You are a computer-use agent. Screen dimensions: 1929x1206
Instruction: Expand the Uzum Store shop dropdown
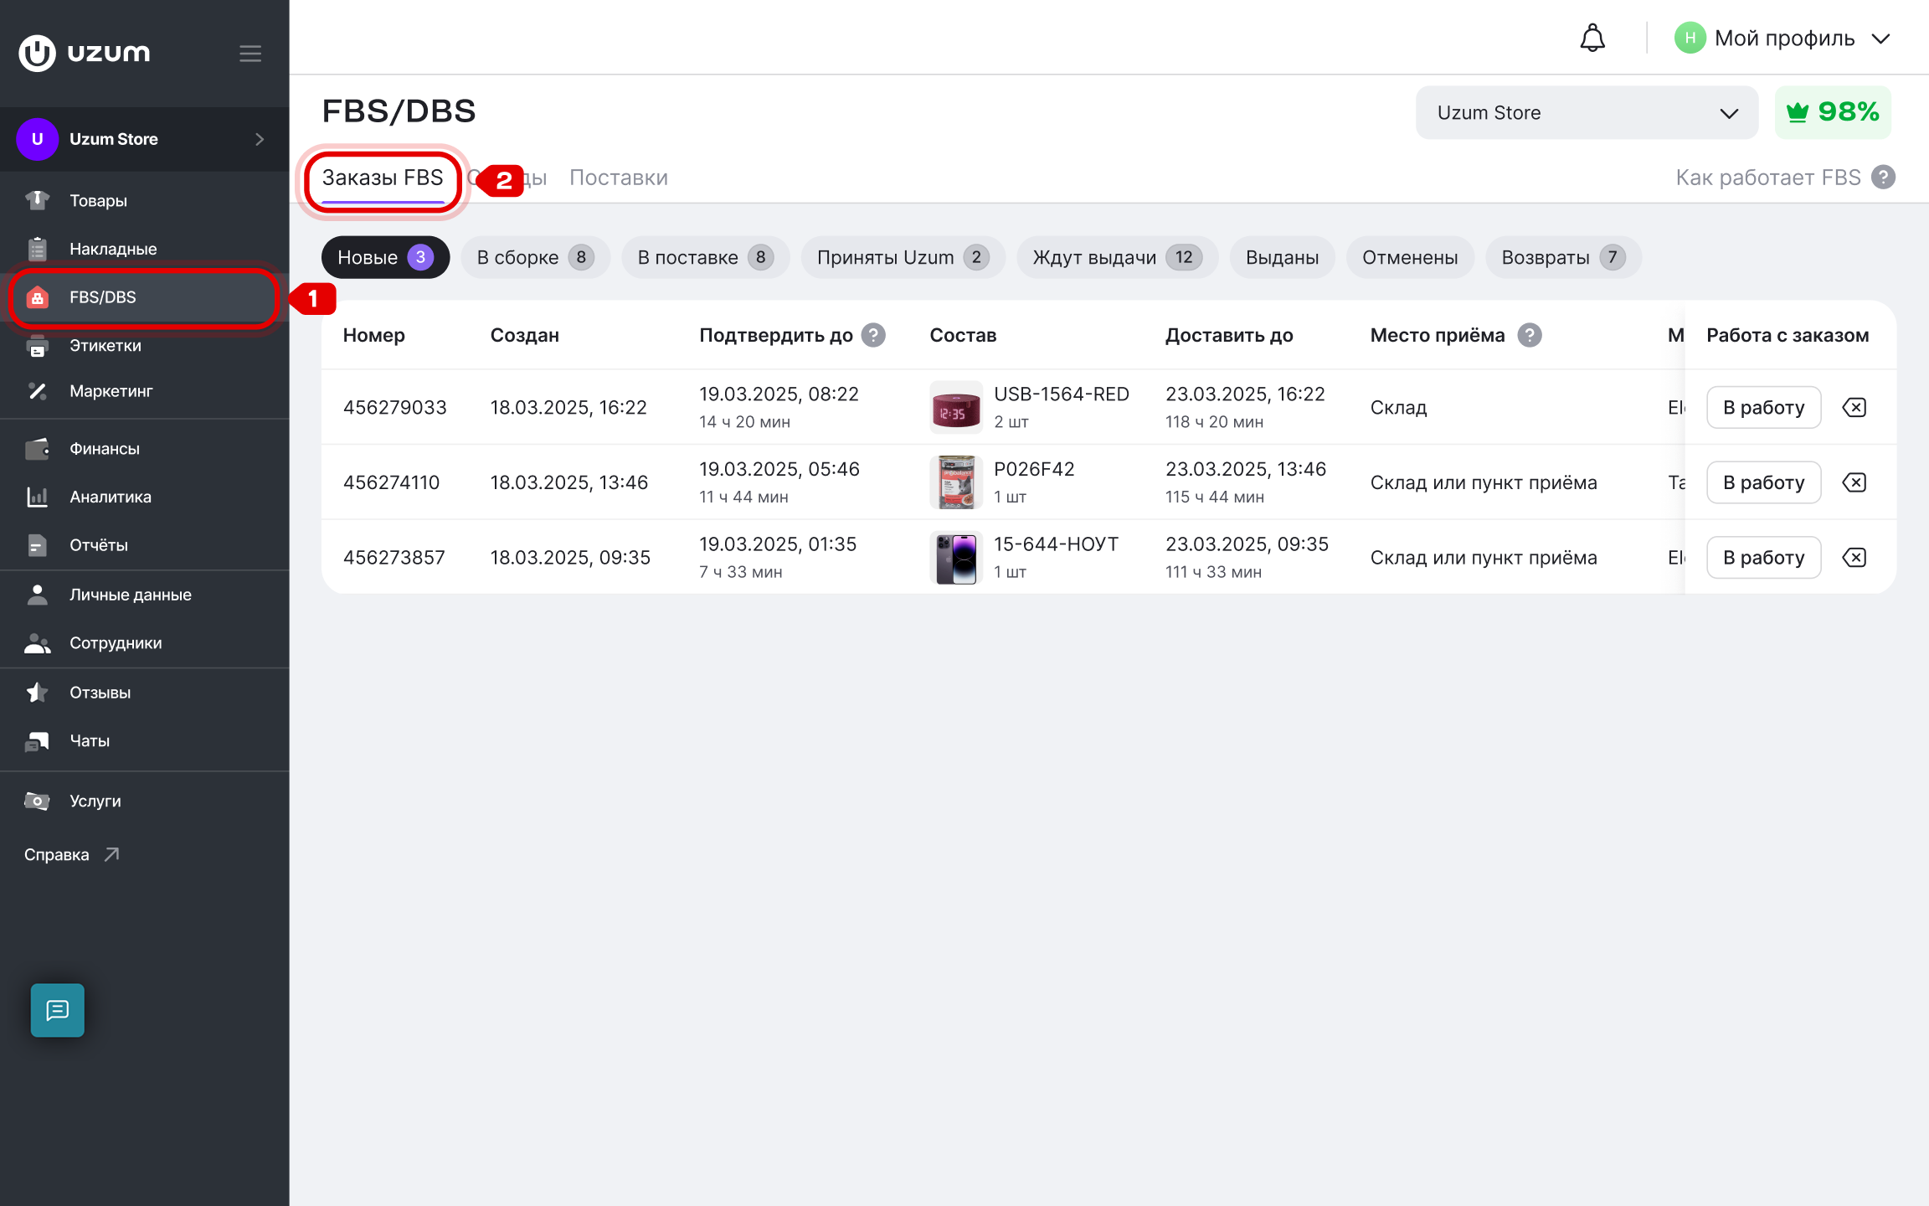click(1587, 112)
